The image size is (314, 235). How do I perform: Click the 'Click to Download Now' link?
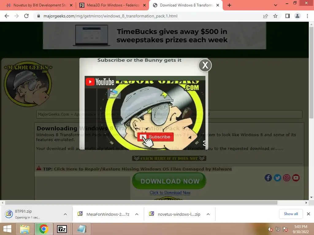[170, 193]
